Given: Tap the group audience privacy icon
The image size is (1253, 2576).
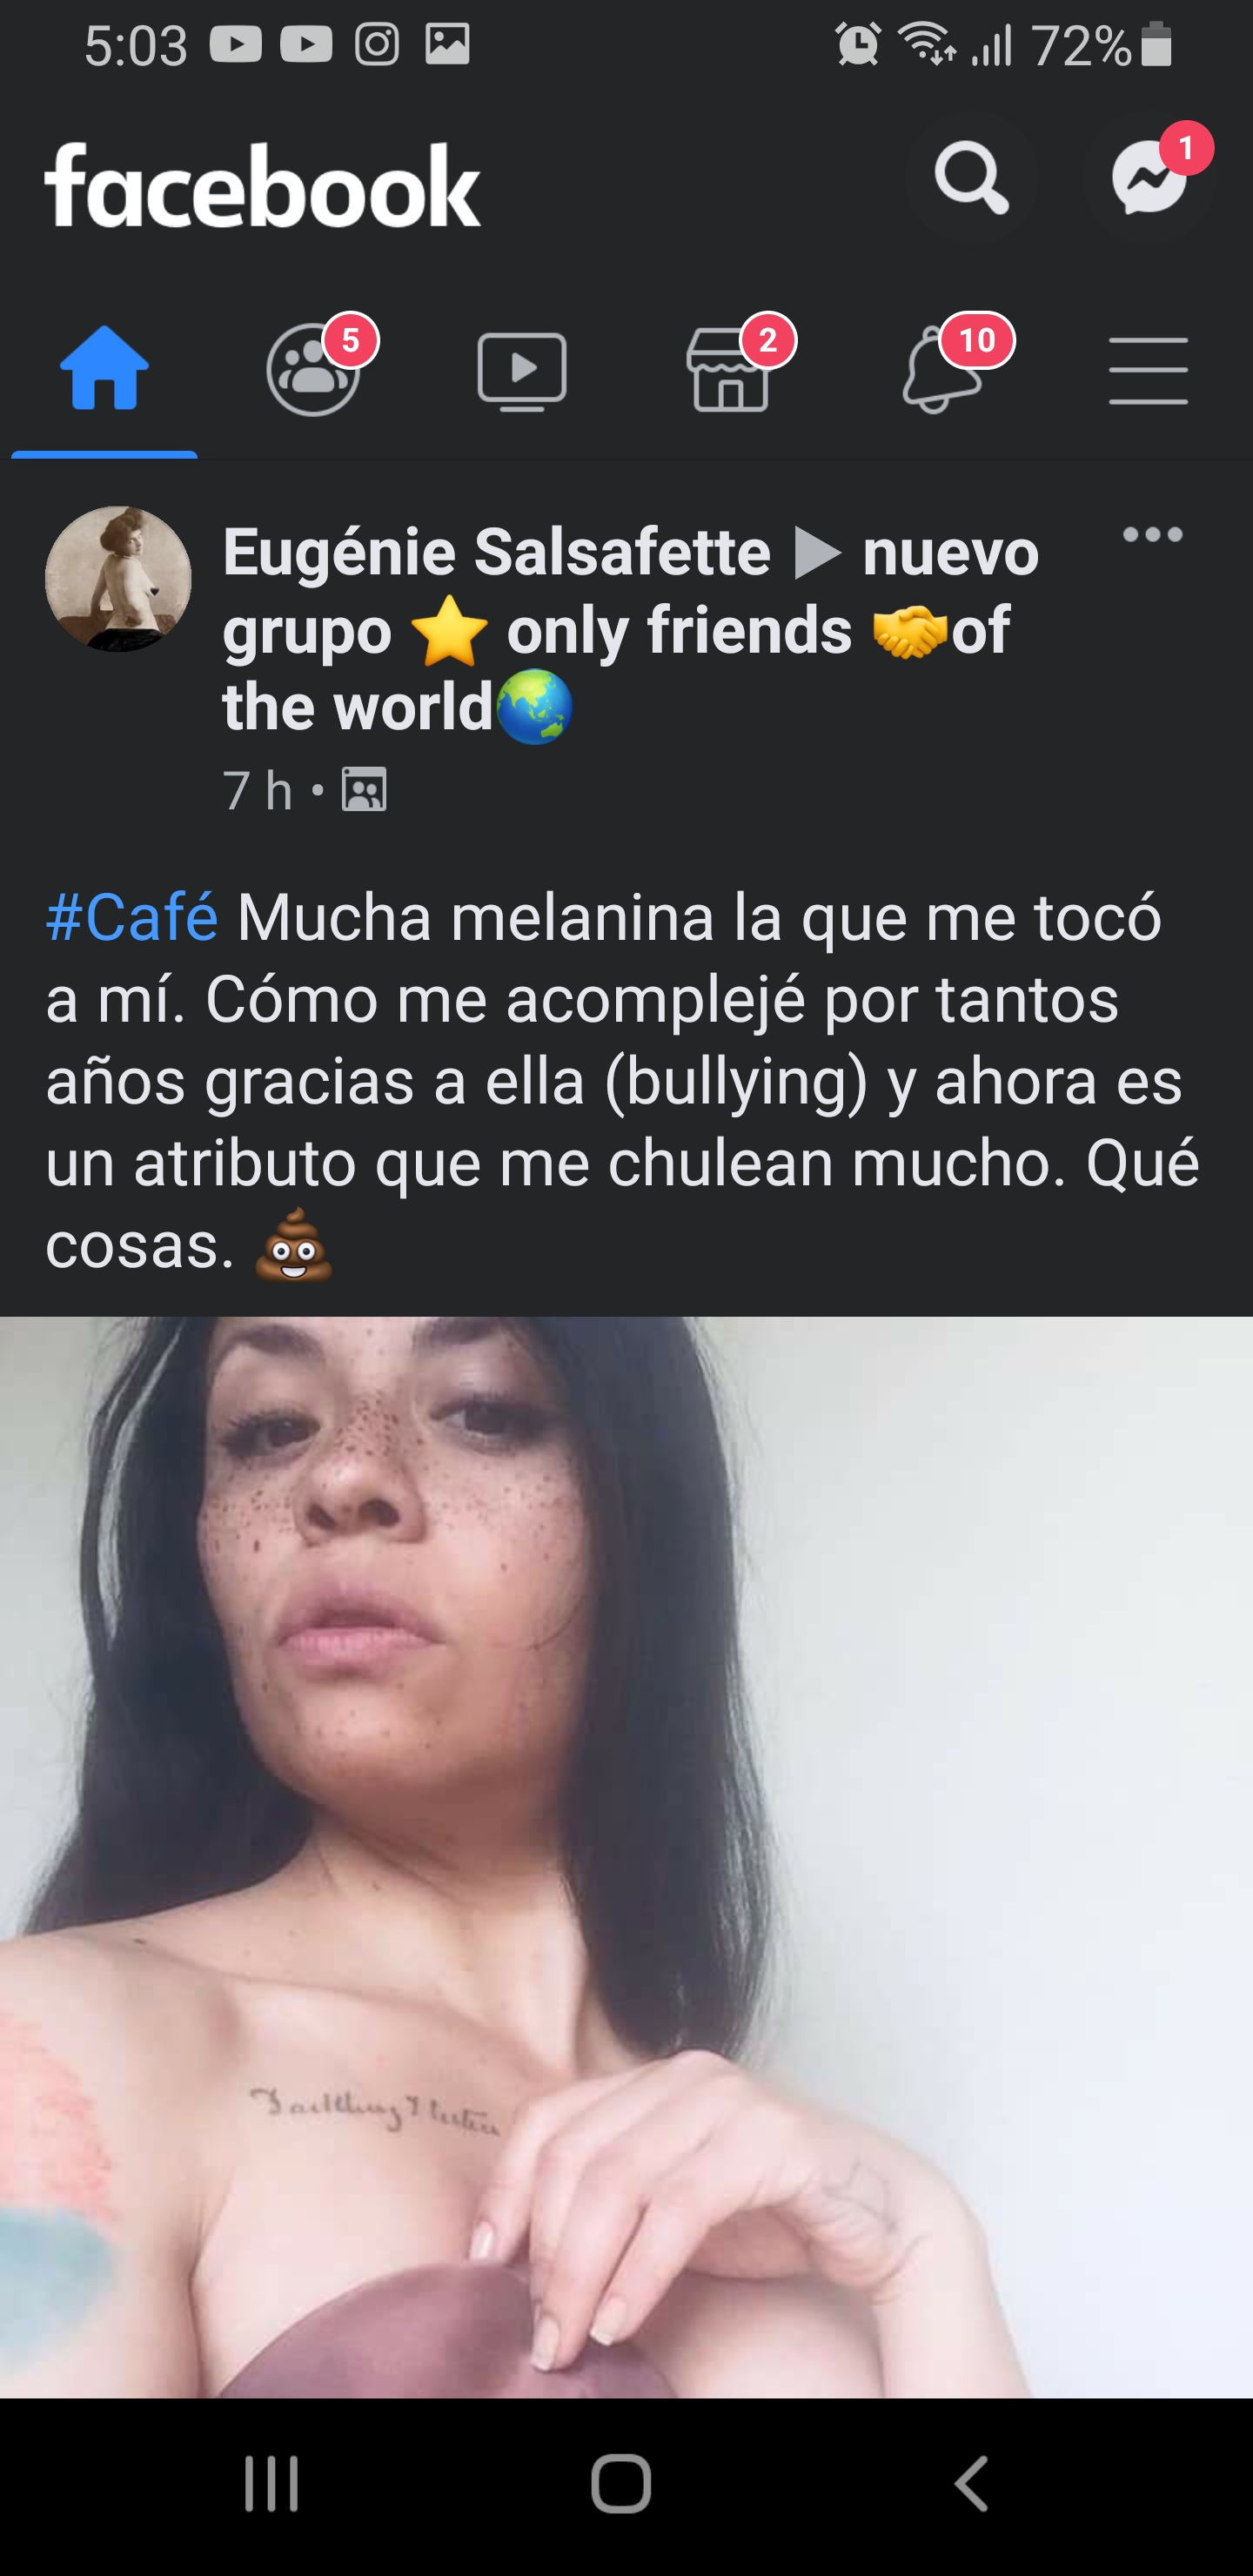Looking at the screenshot, I should click(x=364, y=790).
